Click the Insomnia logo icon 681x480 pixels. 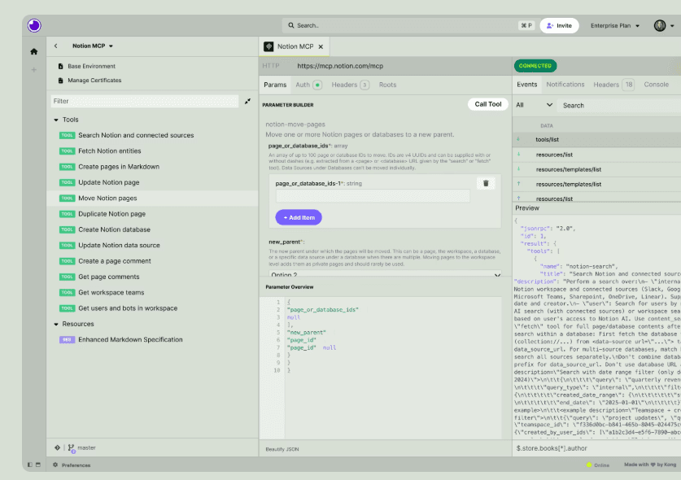click(x=34, y=26)
